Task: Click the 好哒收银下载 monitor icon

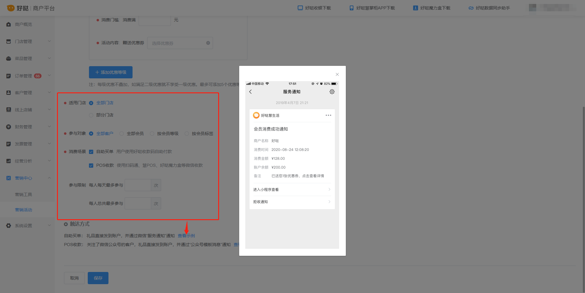Action: pyautogui.click(x=300, y=8)
